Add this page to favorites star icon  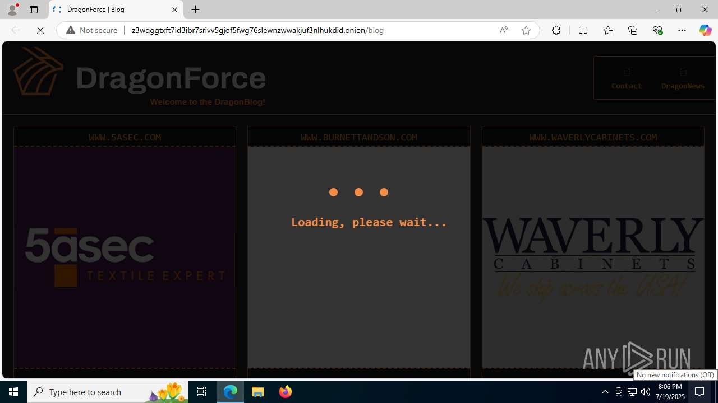526,30
